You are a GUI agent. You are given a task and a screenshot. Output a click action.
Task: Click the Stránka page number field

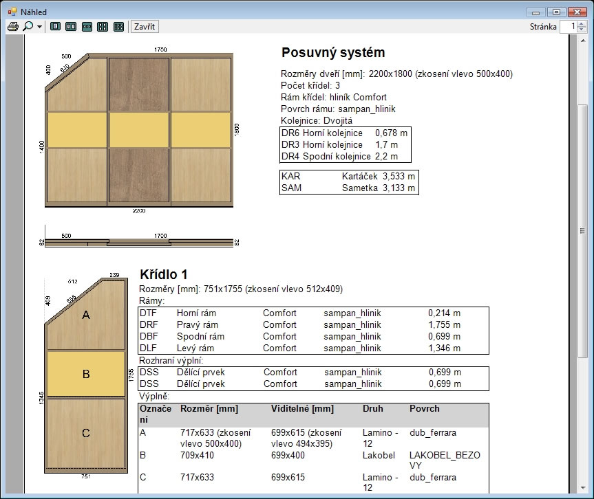click(569, 27)
